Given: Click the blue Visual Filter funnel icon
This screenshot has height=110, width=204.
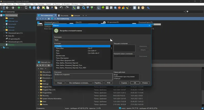Looking at the screenshot, I should coord(88,8).
